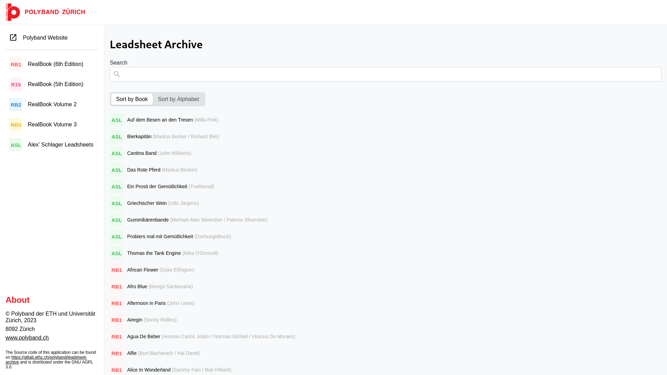Select Sort by Book option
Image resolution: width=667 pixels, height=375 pixels.
click(132, 99)
